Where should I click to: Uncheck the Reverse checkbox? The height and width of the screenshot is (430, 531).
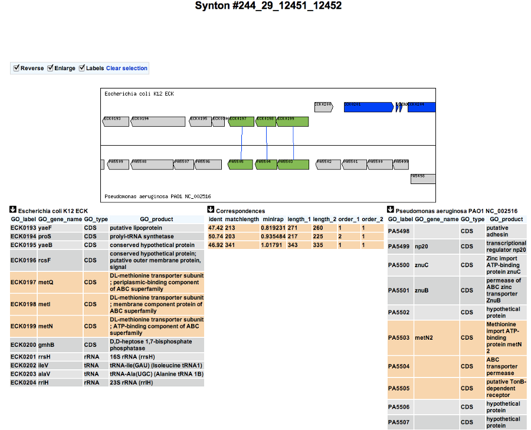click(x=17, y=68)
